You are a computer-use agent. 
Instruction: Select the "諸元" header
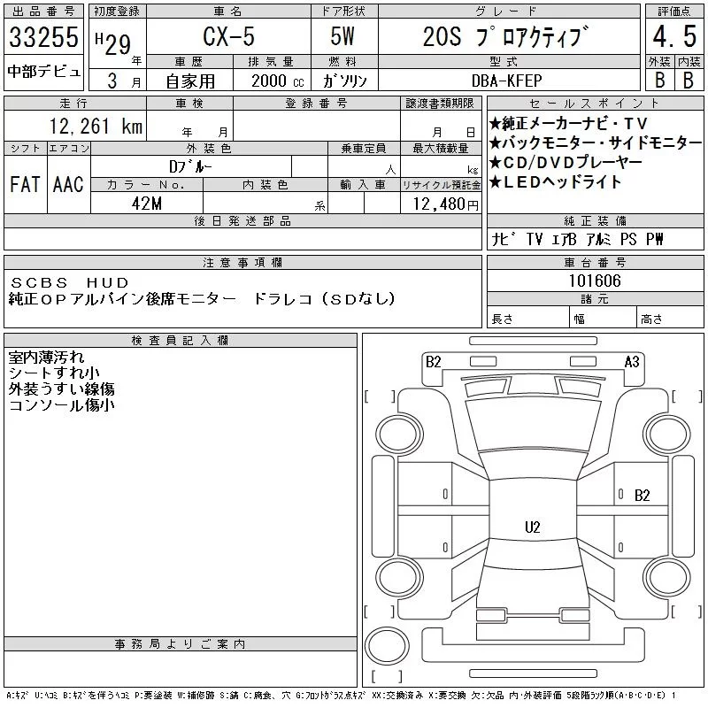point(595,298)
